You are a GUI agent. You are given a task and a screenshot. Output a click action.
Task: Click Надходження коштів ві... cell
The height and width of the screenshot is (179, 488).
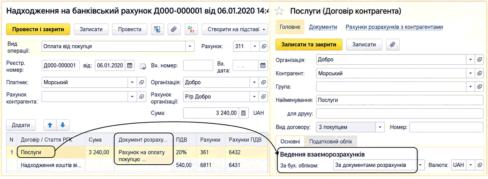[x=51, y=165]
